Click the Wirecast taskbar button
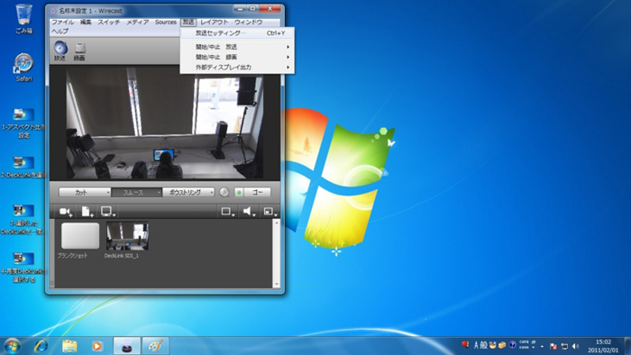 [x=127, y=346]
